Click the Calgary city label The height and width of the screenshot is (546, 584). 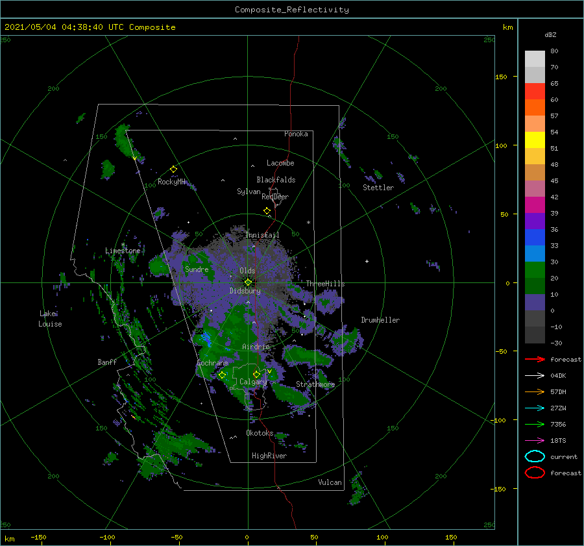[253, 382]
